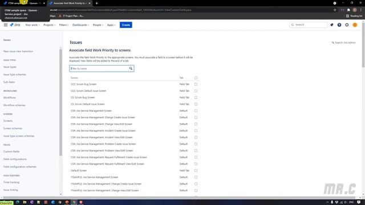Screen dimensions: 365x205
Task: Open the Projects dropdown
Action: pyautogui.click(x=50, y=25)
